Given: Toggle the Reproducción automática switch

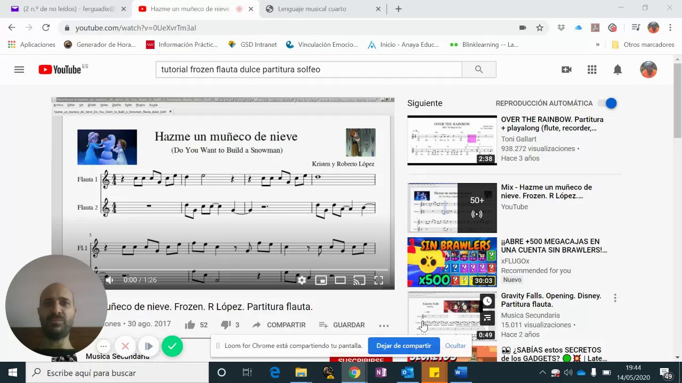Looking at the screenshot, I should pos(607,103).
